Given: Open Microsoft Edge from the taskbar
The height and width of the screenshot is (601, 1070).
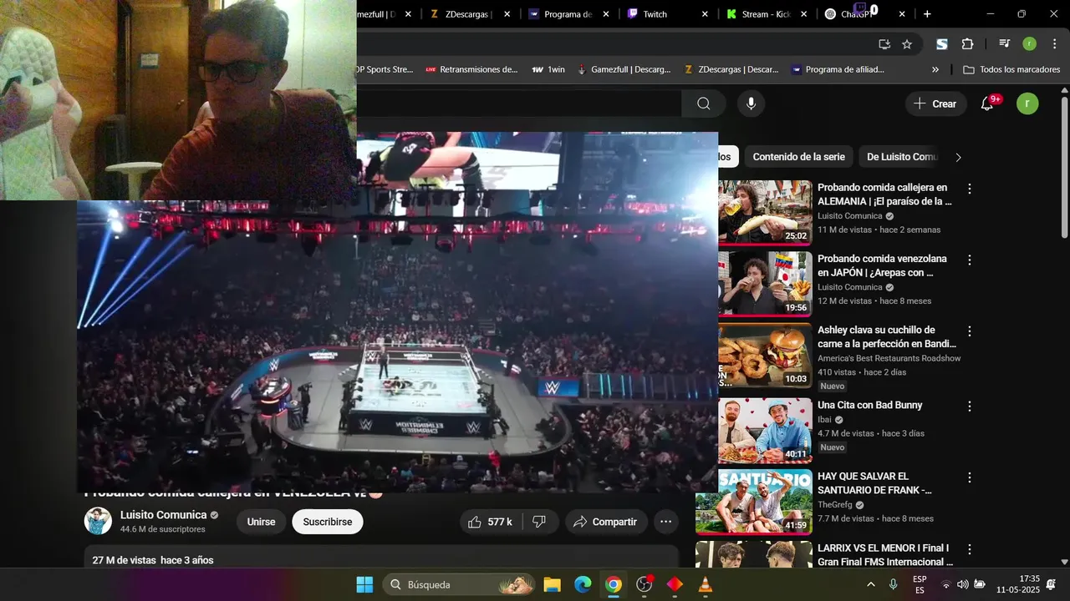Looking at the screenshot, I should point(583,584).
